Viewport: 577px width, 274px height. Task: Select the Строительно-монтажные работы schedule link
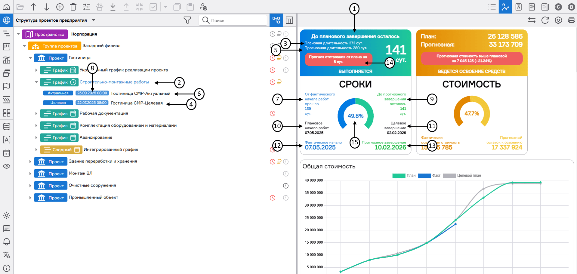[x=114, y=82]
